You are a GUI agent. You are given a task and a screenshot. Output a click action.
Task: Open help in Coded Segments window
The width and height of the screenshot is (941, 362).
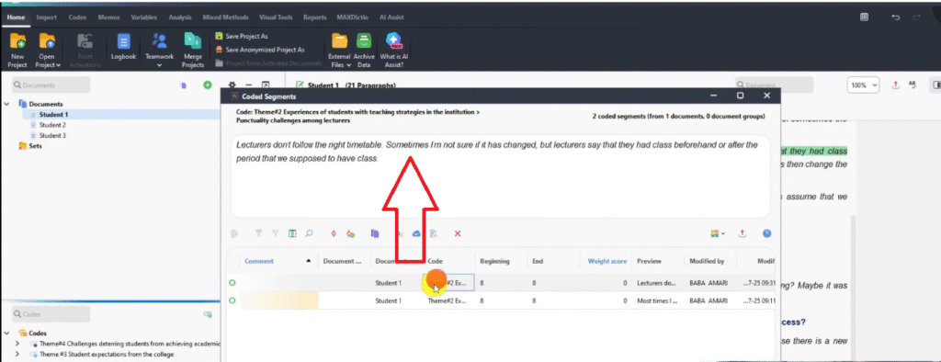coord(766,233)
